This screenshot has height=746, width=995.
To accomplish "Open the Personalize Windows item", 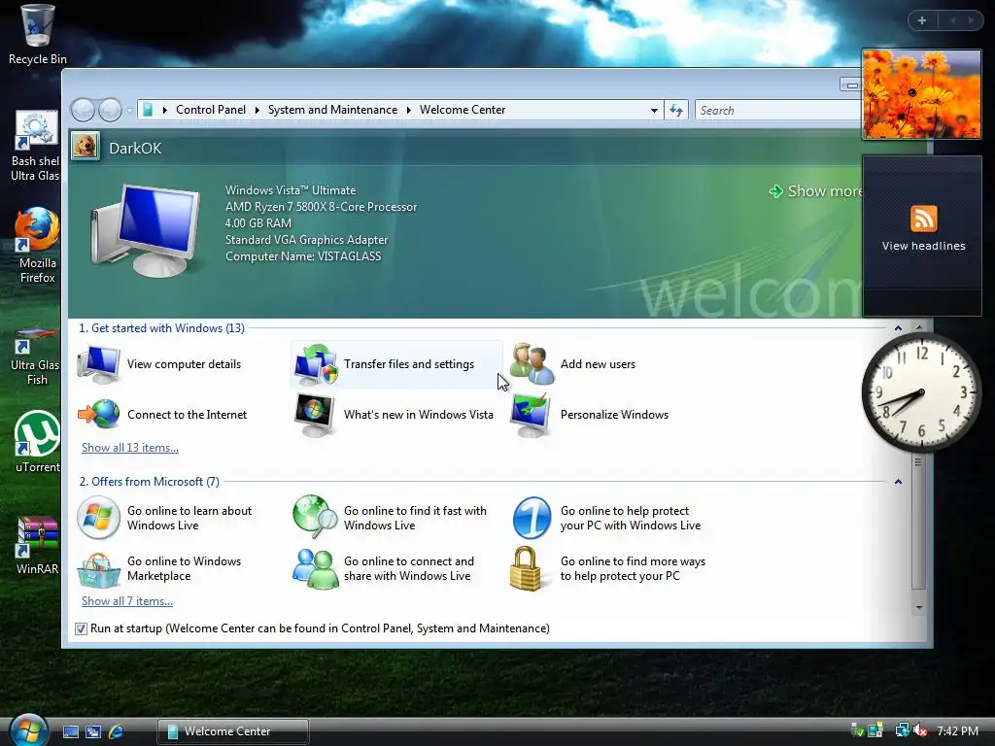I will [x=590, y=414].
